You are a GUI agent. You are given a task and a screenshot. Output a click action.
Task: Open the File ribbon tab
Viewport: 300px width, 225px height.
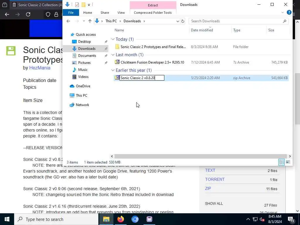tap(71, 13)
